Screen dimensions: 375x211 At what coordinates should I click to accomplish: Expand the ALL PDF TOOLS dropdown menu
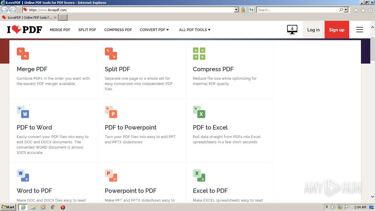[195, 30]
